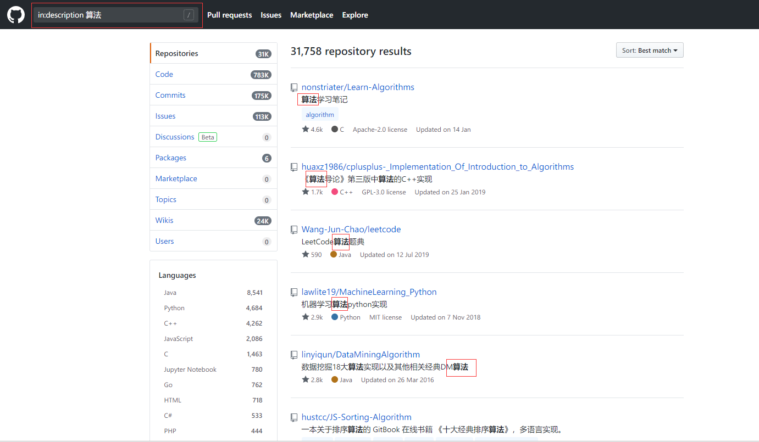
Task: Select Issues filter in sidebar
Action: pyautogui.click(x=213, y=116)
